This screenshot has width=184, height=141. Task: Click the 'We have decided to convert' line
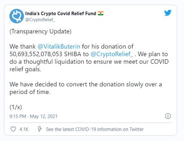point(86,84)
